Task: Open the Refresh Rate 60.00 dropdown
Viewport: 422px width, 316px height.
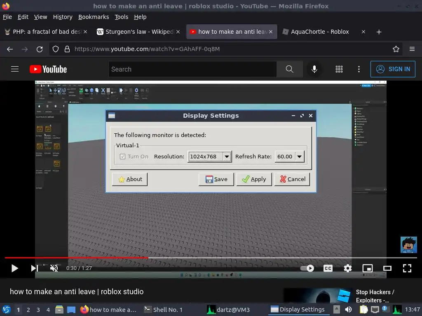Action: [x=290, y=157]
